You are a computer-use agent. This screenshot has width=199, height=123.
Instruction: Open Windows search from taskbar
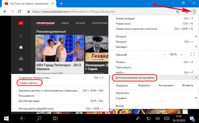[x=39, y=118]
